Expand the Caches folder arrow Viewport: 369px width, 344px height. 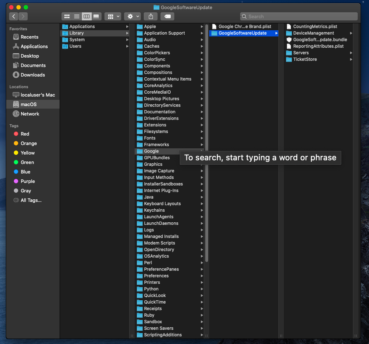point(202,46)
